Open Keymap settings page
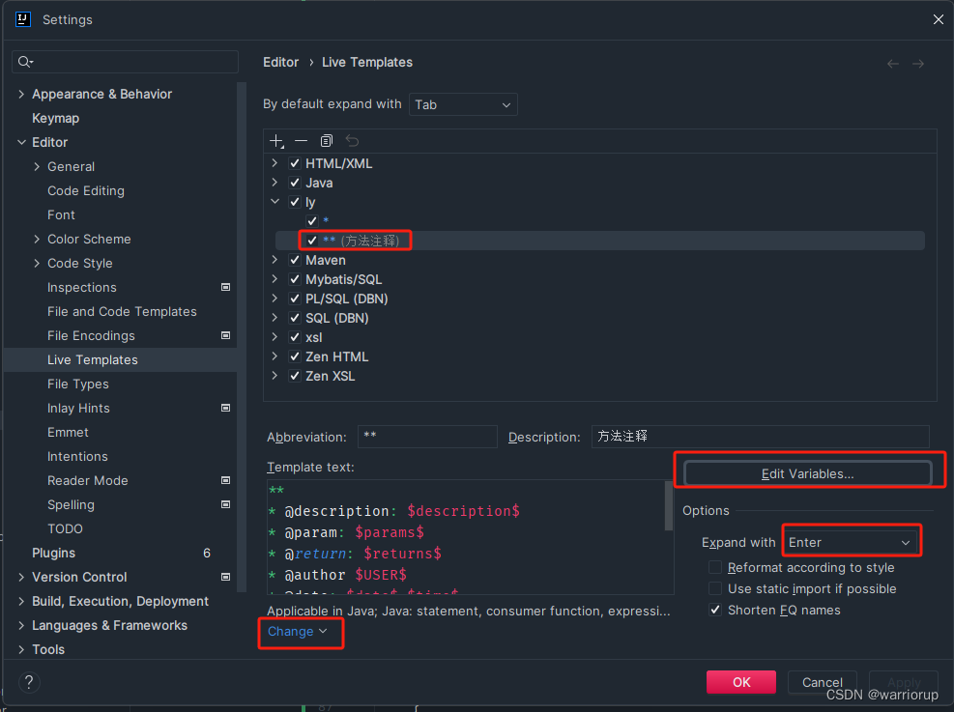954x712 pixels. click(x=55, y=118)
